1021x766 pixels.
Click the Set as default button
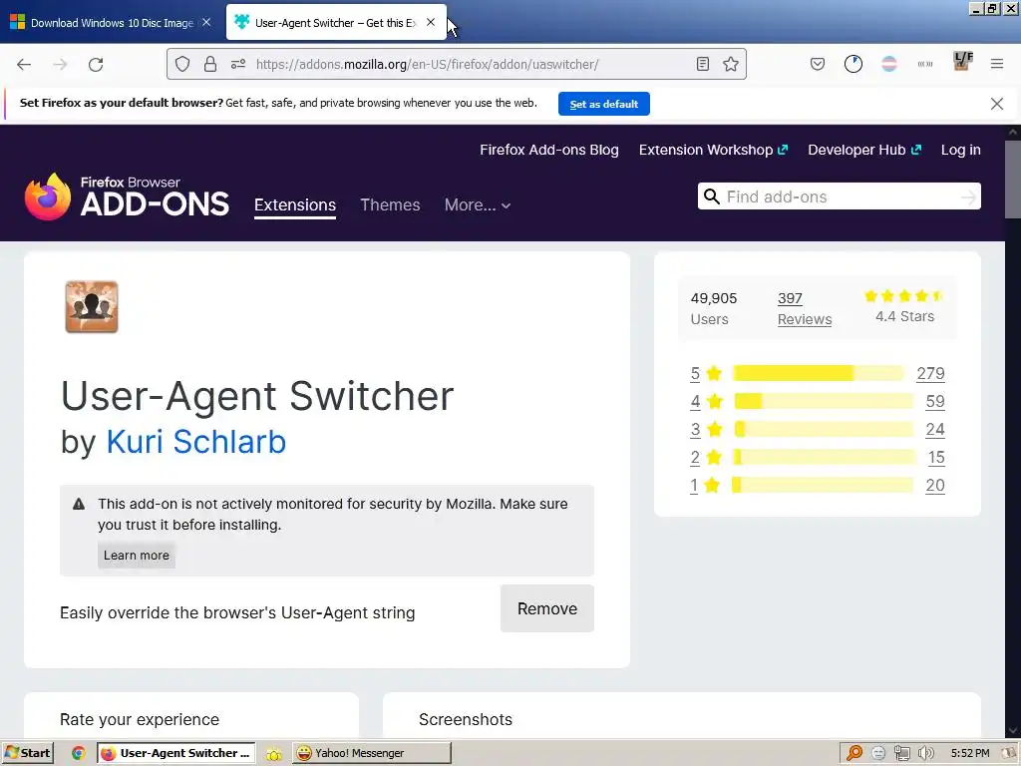(603, 104)
